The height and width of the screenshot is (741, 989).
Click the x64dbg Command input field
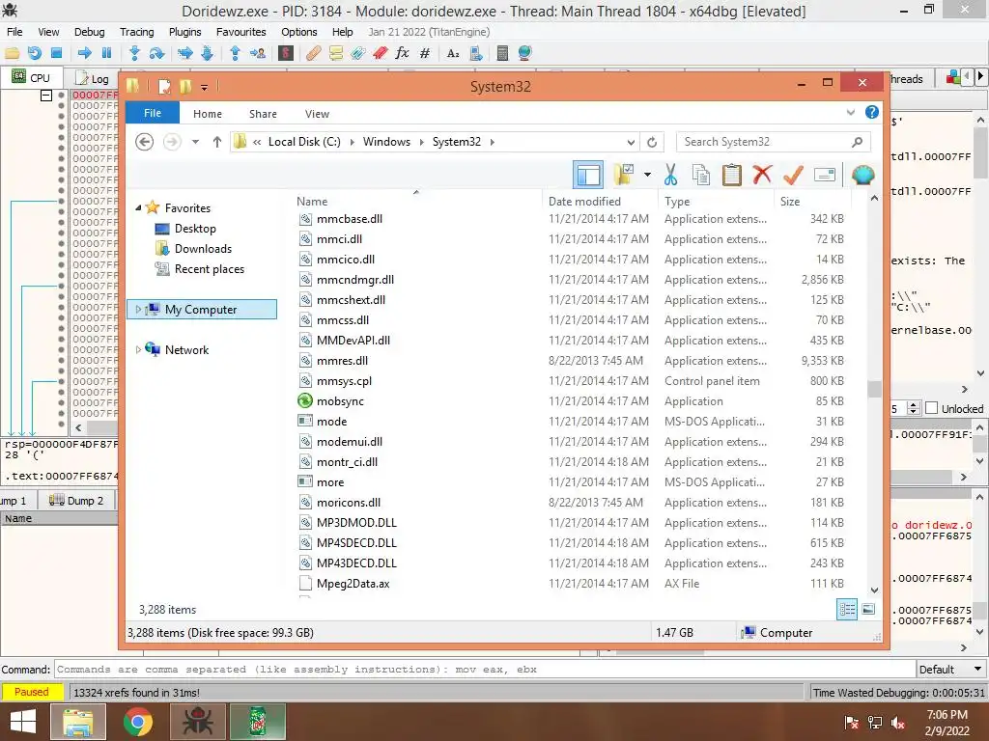click(485, 670)
